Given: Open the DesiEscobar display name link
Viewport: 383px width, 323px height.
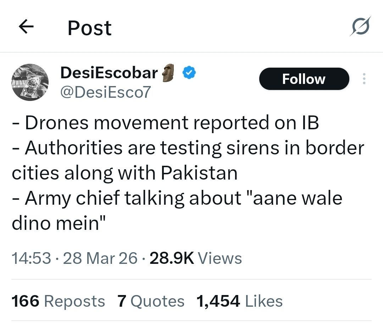Looking at the screenshot, I should [x=109, y=73].
